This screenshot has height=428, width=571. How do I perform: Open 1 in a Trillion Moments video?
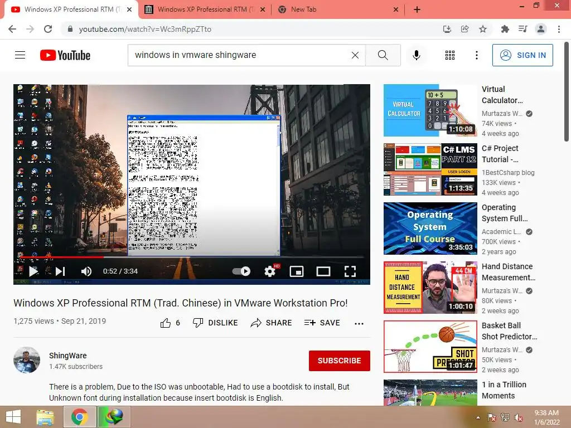[x=430, y=393]
